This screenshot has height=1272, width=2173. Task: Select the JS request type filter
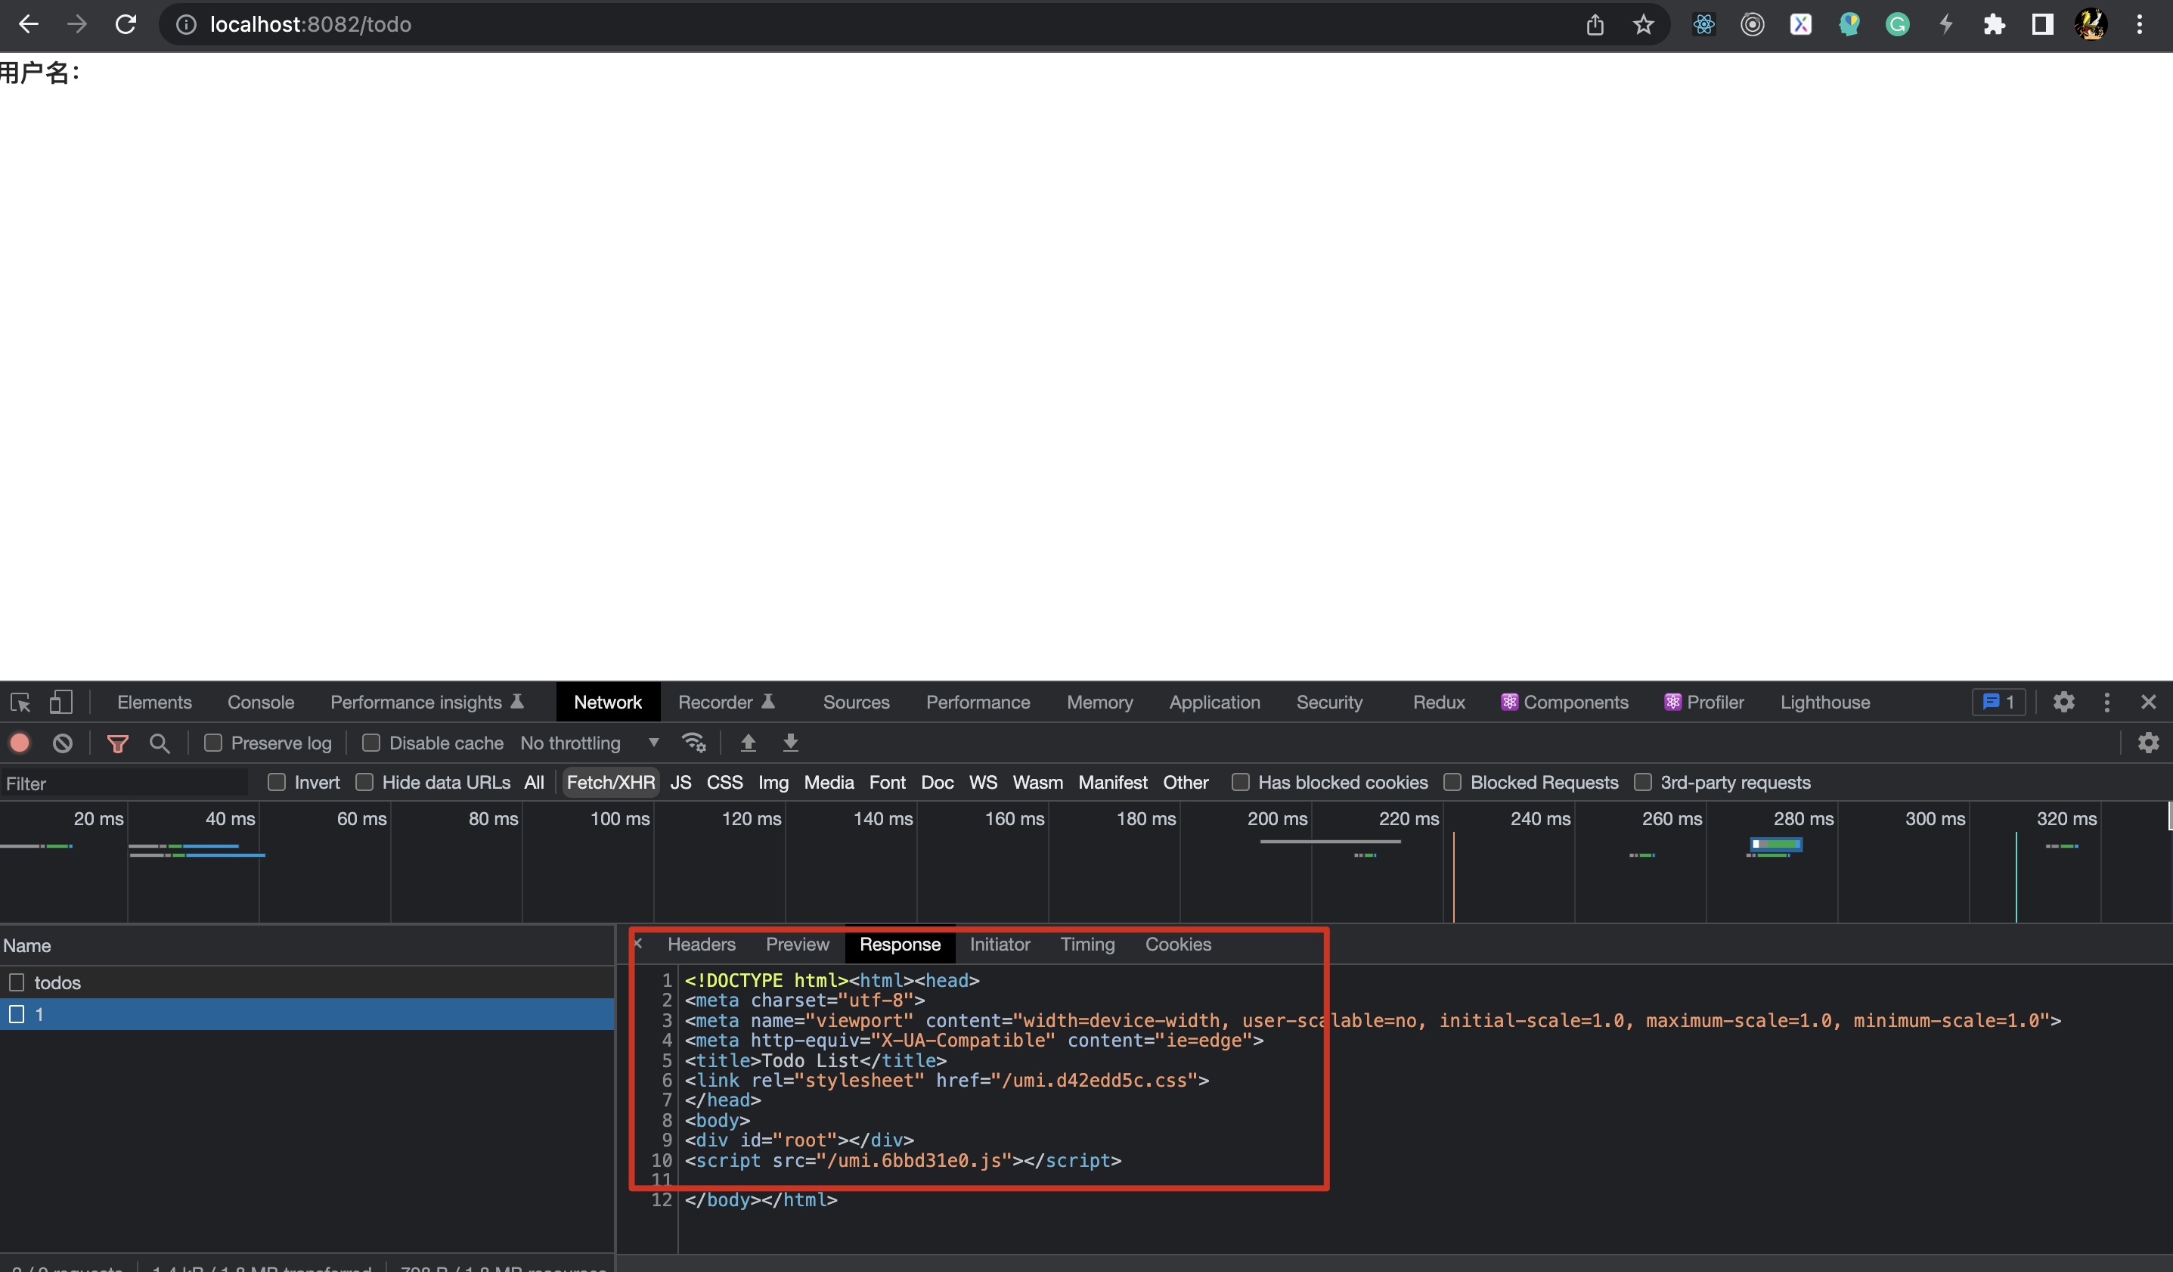680,782
